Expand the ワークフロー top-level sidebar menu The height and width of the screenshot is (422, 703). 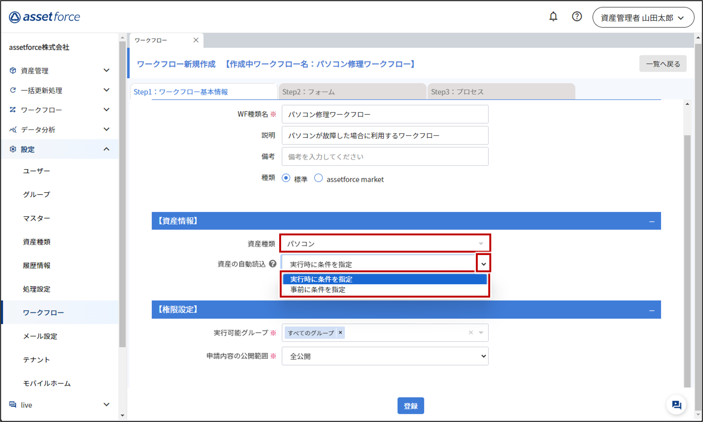click(107, 110)
